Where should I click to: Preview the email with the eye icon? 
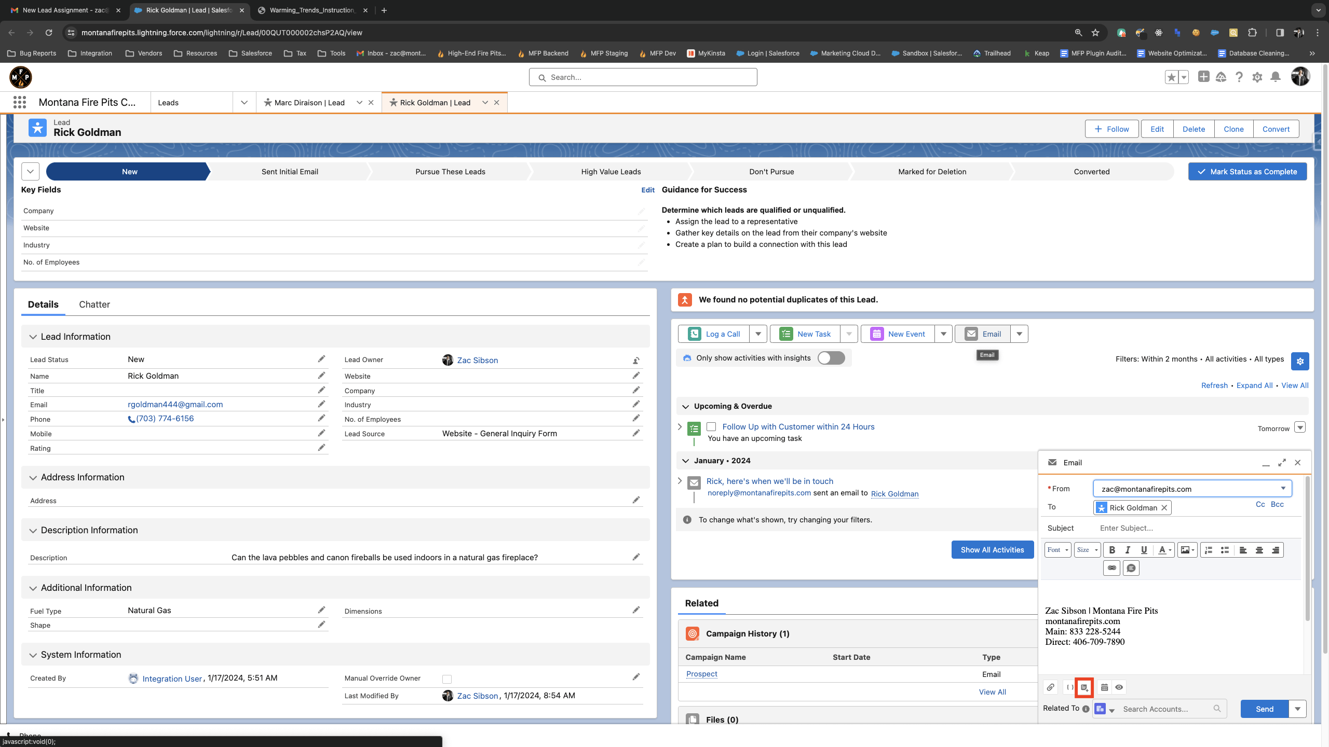(1119, 687)
